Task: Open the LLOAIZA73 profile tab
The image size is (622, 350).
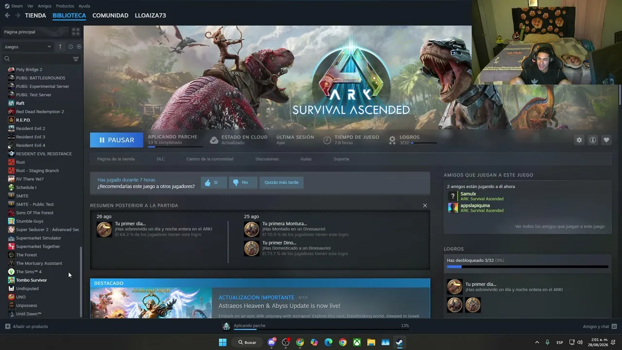Action: (150, 16)
